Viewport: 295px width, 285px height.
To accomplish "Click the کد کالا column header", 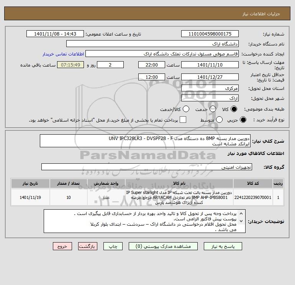I will coord(253,183).
